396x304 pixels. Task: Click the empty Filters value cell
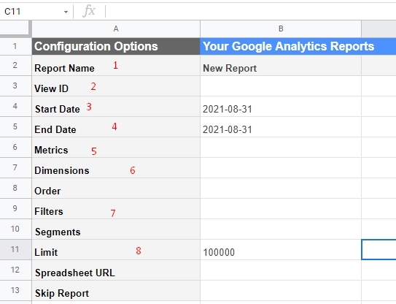point(281,208)
